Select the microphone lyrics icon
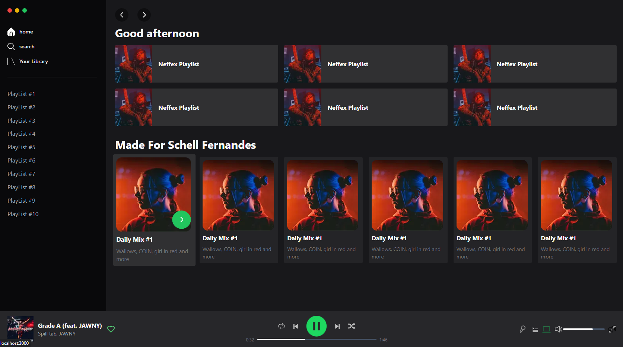Viewport: 623px width, 347px height. (x=522, y=329)
